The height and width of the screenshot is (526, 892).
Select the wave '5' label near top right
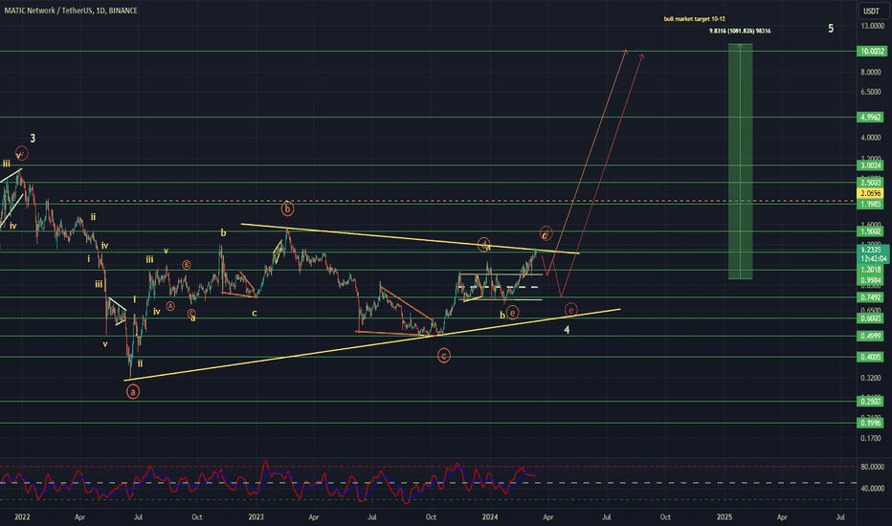pyautogui.click(x=831, y=29)
